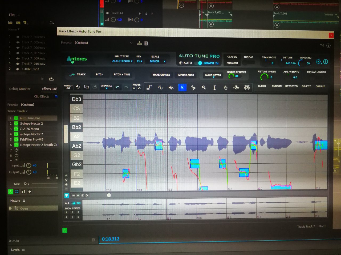Image resolution: width=341 pixels, height=255 pixels.
Task: Open Auto-Tune help question mark
Action: pyautogui.click(x=326, y=62)
